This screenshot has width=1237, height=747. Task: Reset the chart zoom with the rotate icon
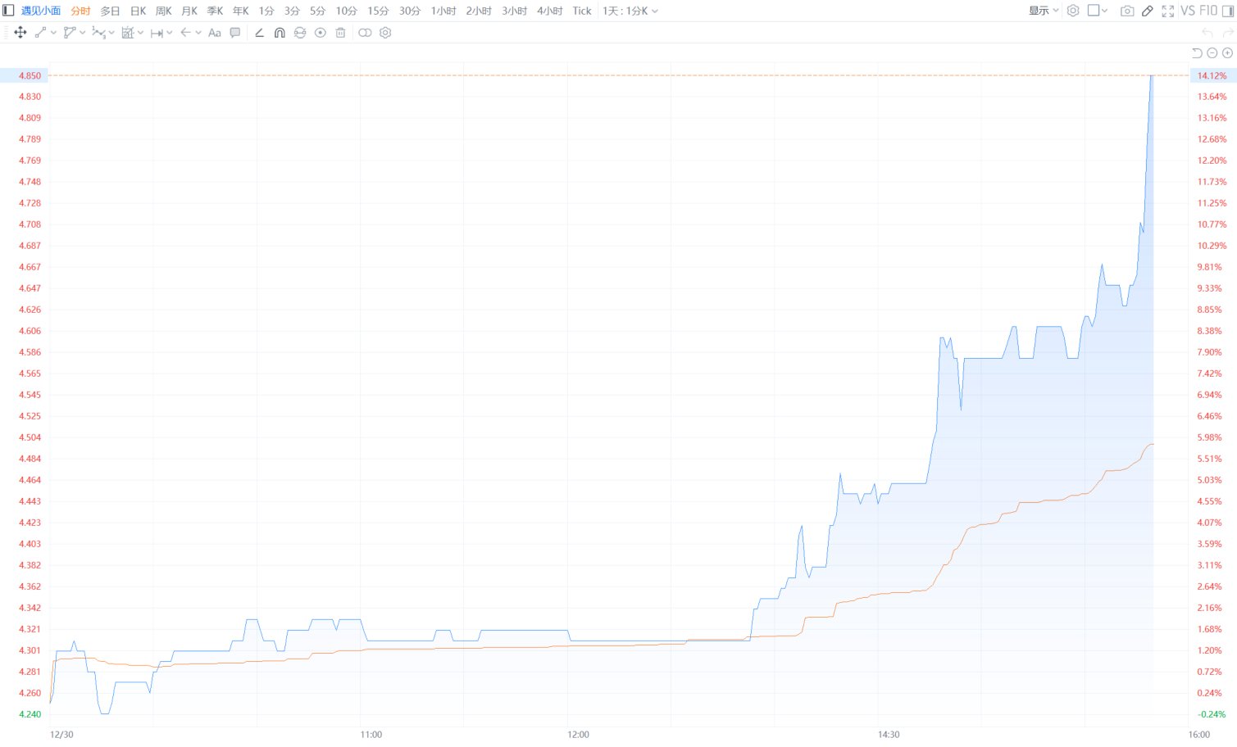point(1197,53)
